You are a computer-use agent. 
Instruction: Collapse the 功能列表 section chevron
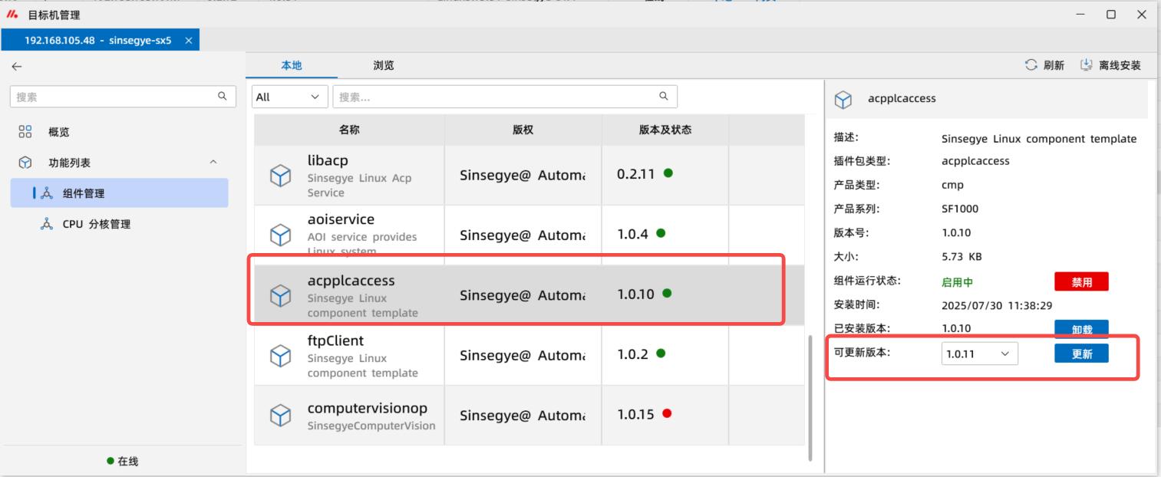coord(213,163)
